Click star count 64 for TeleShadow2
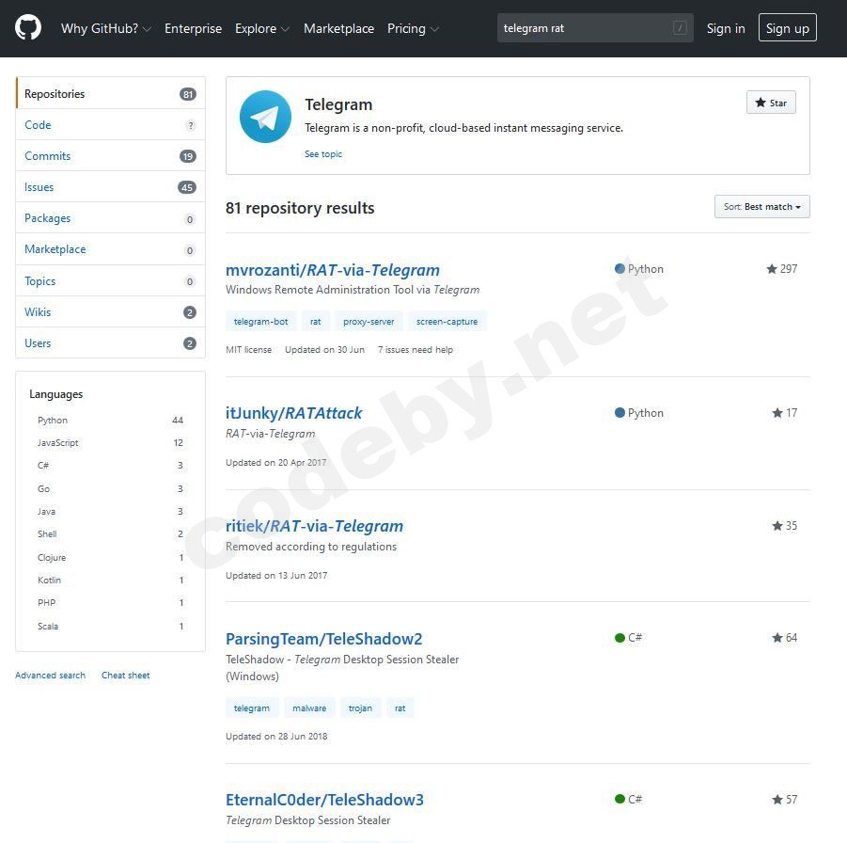This screenshot has height=843, width=847. click(784, 638)
